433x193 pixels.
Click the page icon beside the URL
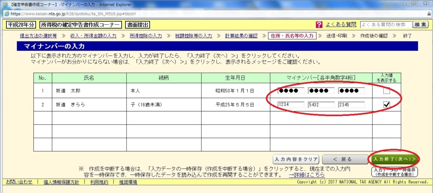coord(6,13)
